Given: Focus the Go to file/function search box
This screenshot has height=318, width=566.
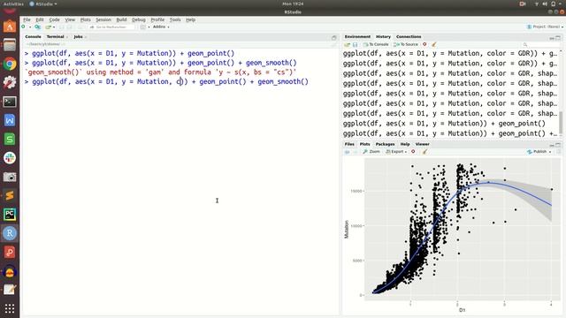Looking at the screenshot, I should 111,27.
